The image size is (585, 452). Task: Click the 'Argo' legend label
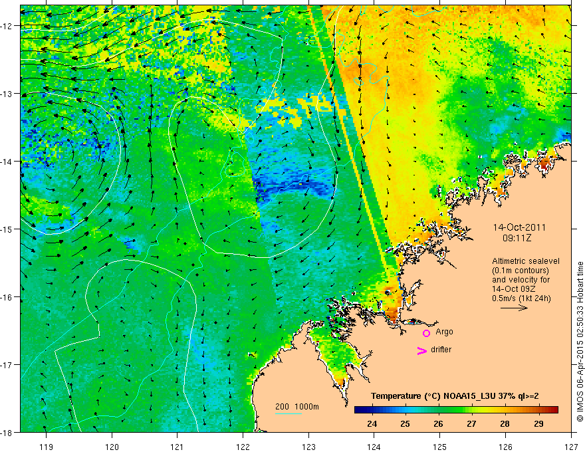[444, 332]
